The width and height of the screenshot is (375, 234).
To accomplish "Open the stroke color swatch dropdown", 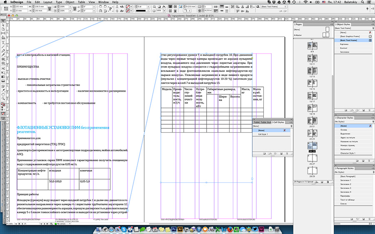I will (131, 11).
